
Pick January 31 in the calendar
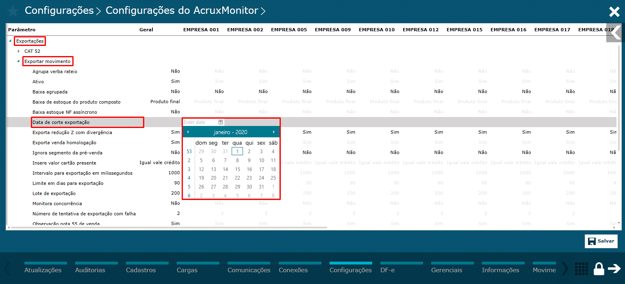pyautogui.click(x=261, y=187)
